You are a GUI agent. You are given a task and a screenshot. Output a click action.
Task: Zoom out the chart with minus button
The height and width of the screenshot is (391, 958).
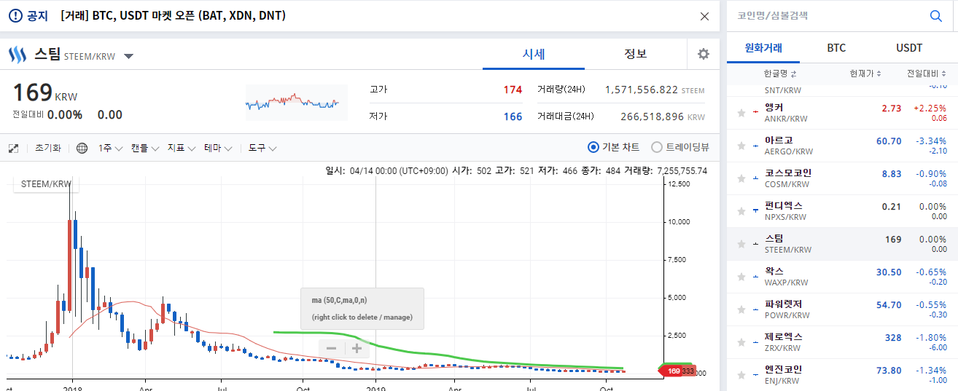click(x=331, y=348)
